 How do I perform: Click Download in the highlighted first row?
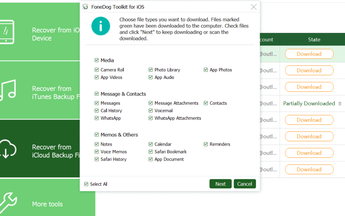tap(309, 54)
